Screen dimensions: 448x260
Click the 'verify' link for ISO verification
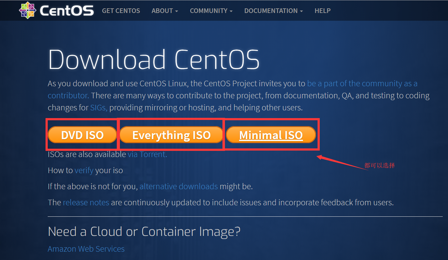[83, 170]
